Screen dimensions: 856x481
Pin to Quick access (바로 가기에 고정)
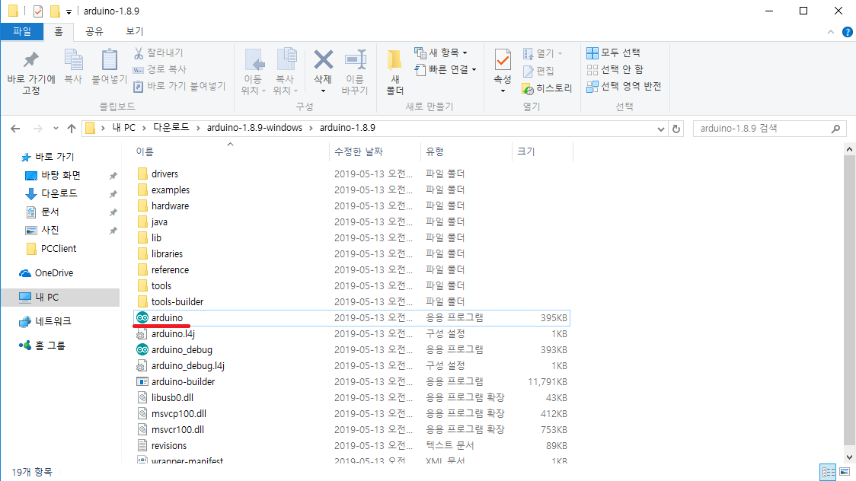pos(31,73)
